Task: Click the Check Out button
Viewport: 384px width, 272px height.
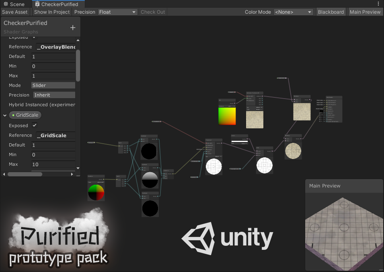Action: tap(153, 12)
